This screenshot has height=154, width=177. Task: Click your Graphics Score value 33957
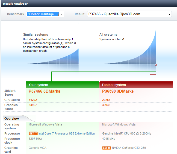click(x=33, y=105)
